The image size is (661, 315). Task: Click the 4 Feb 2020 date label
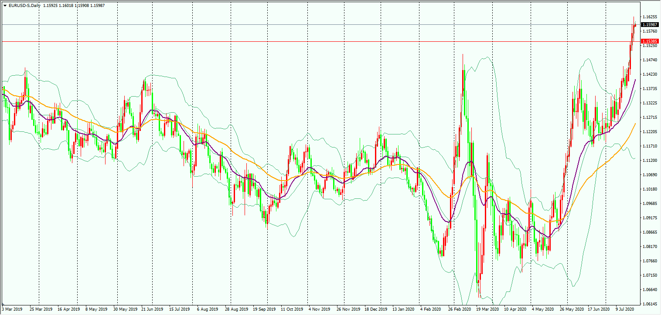431,309
